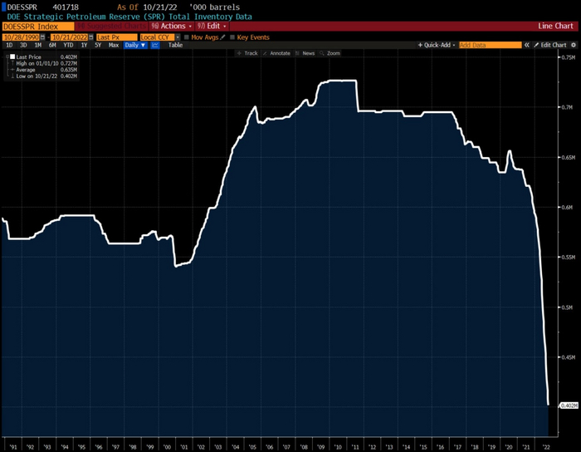This screenshot has height=452, width=581.
Task: Click the Line Chart title label
Action: click(555, 26)
